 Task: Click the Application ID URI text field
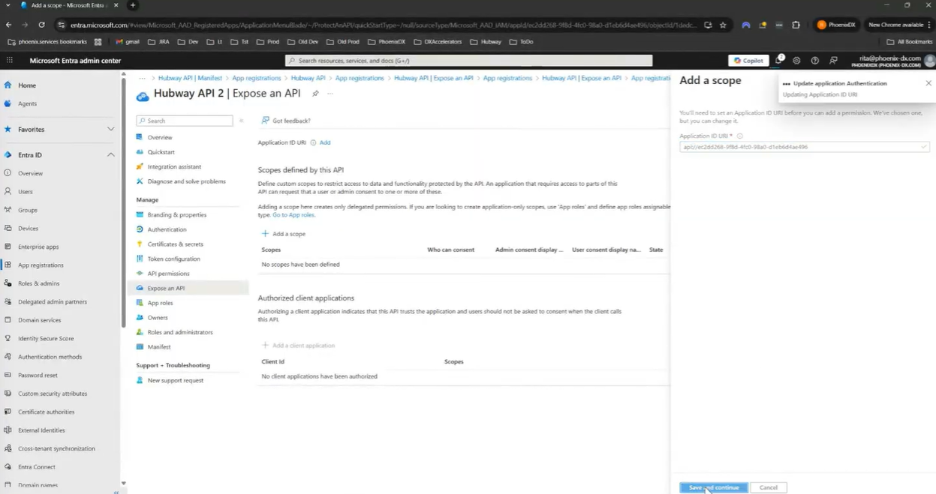point(800,147)
